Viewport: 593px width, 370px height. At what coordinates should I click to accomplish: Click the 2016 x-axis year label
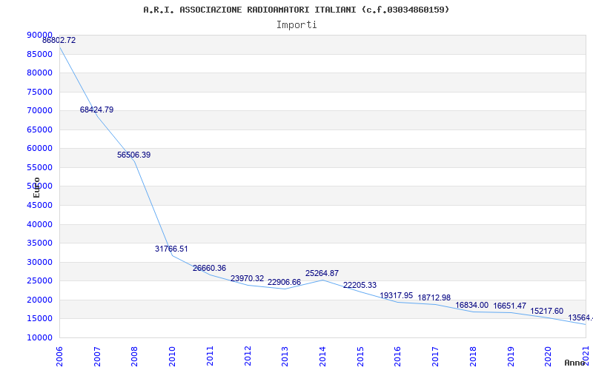click(x=397, y=356)
